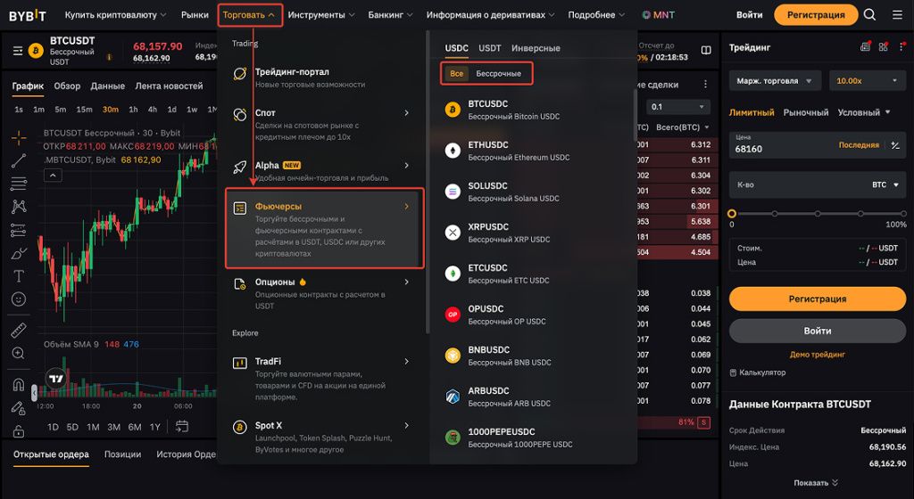Open the Условный order type dropdown
Screen dimensions: 914x499
(x=864, y=112)
